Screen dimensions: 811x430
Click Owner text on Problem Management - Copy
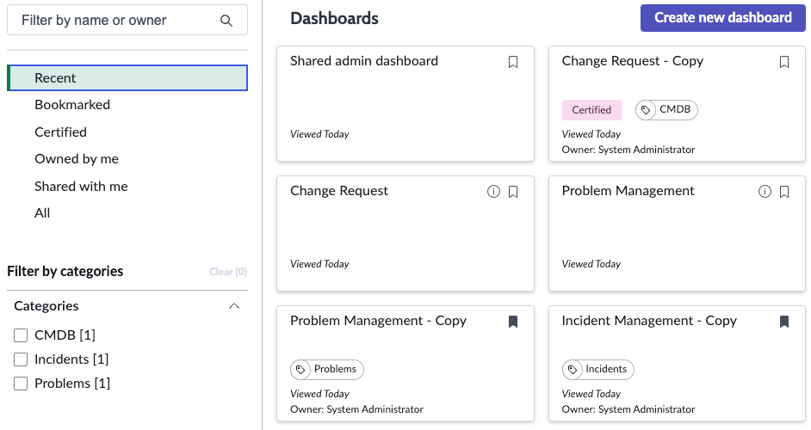(357, 409)
